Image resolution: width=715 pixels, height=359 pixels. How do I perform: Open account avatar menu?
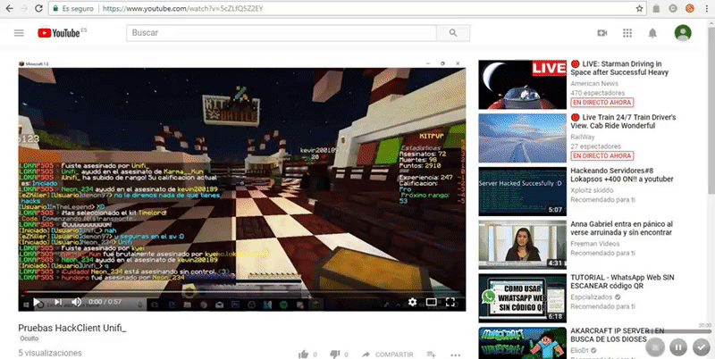[683, 33]
